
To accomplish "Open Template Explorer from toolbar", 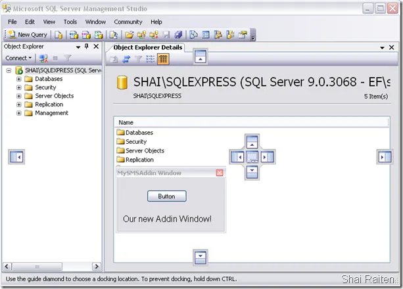I will tap(230, 35).
